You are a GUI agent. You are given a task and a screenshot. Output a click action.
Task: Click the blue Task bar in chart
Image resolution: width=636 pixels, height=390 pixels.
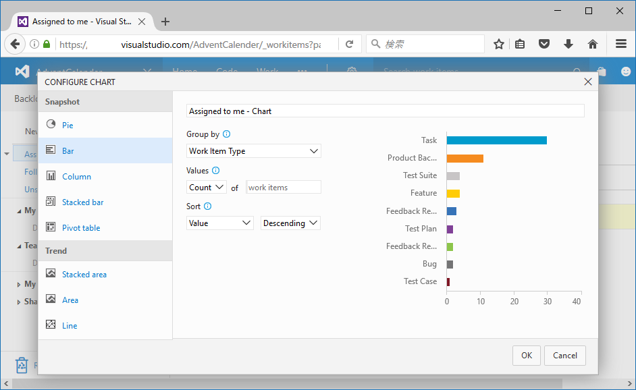point(497,140)
